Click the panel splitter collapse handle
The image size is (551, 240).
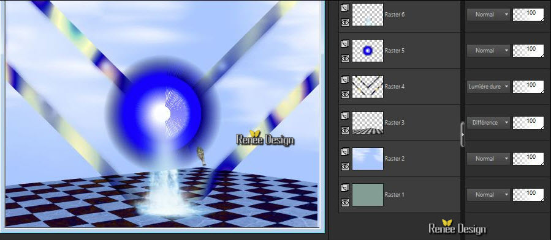(x=463, y=134)
